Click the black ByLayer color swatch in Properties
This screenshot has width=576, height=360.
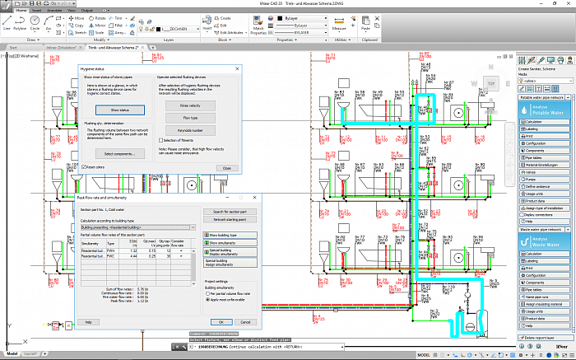coord(280,18)
